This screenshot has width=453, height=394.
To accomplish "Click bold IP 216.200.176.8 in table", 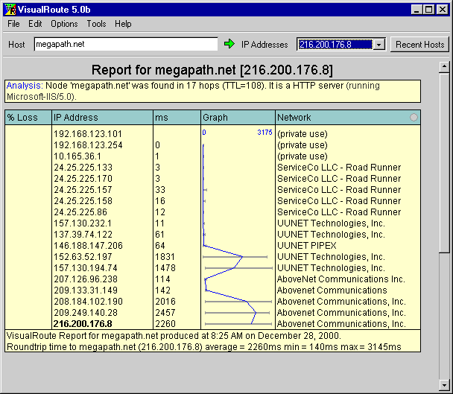I will (x=83, y=324).
